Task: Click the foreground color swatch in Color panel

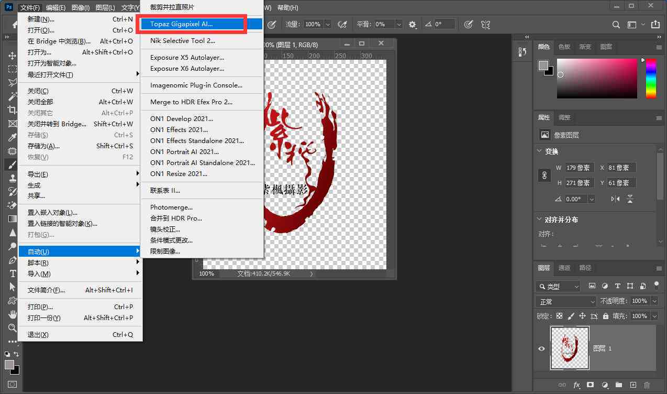Action: (x=543, y=65)
